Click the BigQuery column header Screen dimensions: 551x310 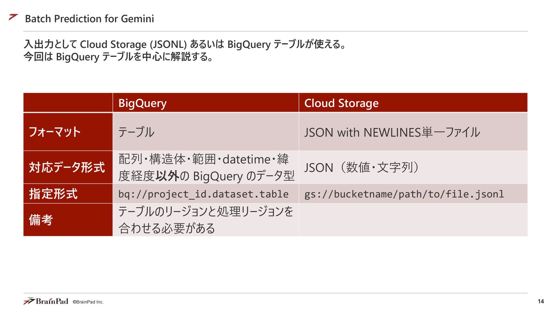click(x=206, y=102)
